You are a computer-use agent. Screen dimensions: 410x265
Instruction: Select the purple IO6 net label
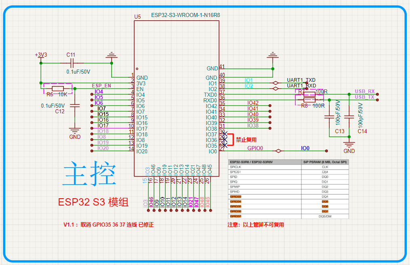99,103
